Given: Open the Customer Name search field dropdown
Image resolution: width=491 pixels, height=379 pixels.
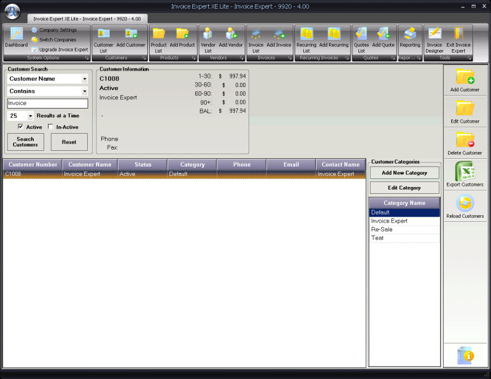Looking at the screenshot, I should click(x=85, y=79).
